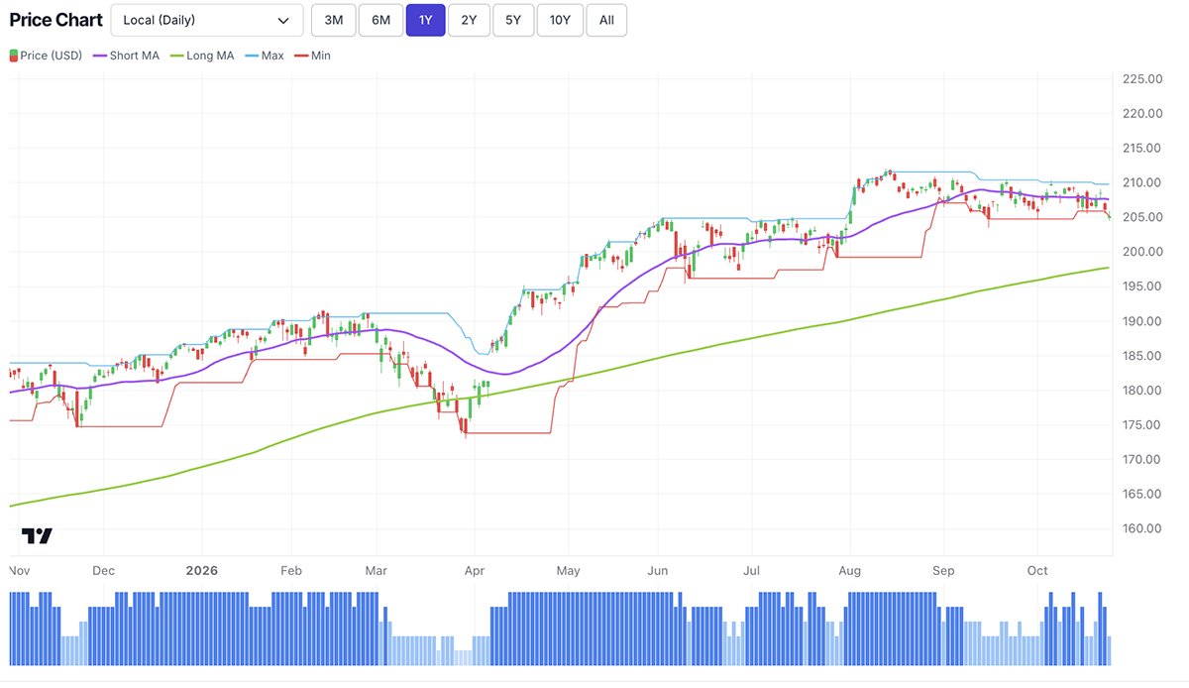
Task: Click the Aug label on the time axis
Action: coord(850,571)
